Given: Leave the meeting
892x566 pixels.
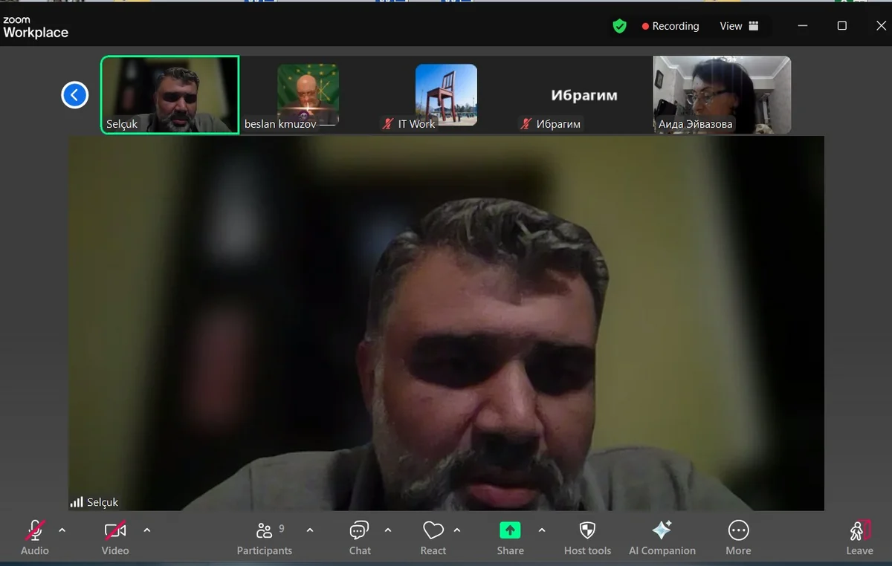Looking at the screenshot, I should (859, 536).
